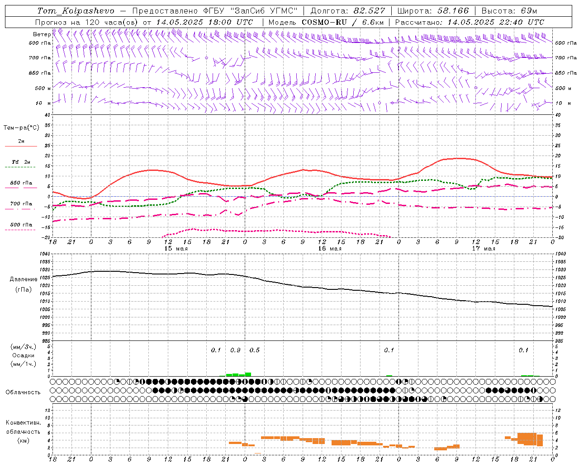The width and height of the screenshot is (579, 463).
Task: Click the calculated time 14.05.2025 22:40 UTC
Action: [496, 22]
